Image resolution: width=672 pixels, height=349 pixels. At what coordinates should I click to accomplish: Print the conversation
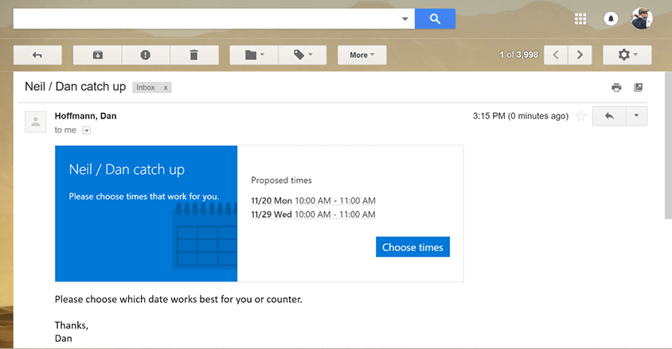(x=616, y=87)
